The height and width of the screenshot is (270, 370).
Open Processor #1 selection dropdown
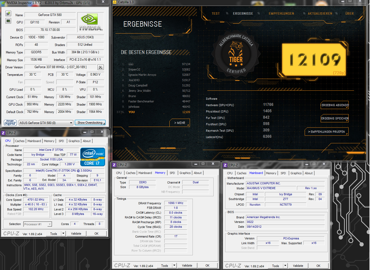click(x=38, y=224)
